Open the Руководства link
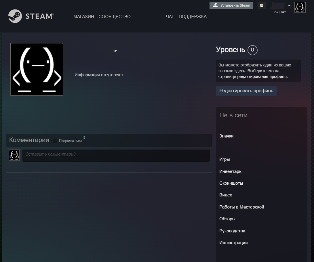314x262 pixels. (232, 231)
